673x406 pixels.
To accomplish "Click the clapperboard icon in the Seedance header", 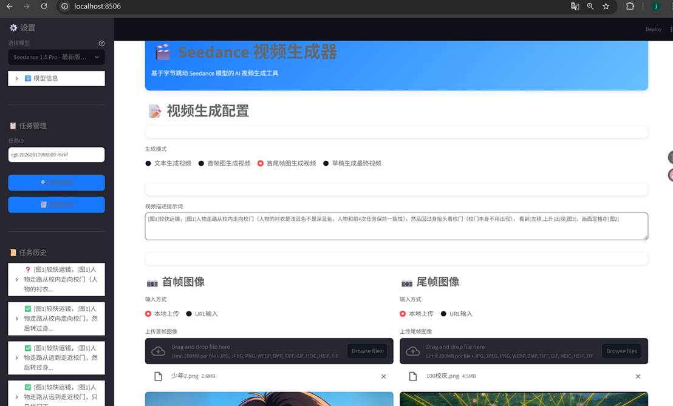I will coord(163,52).
